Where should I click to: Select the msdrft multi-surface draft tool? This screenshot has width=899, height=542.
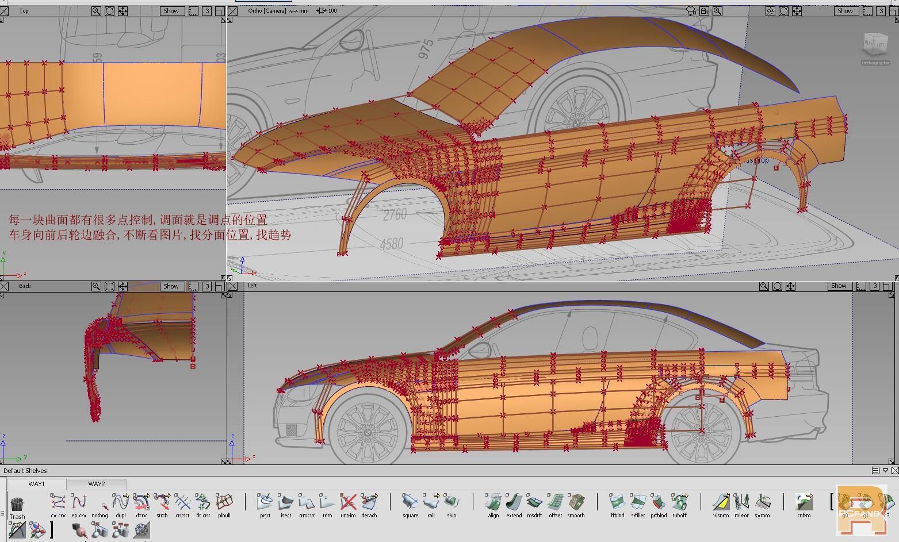click(534, 506)
